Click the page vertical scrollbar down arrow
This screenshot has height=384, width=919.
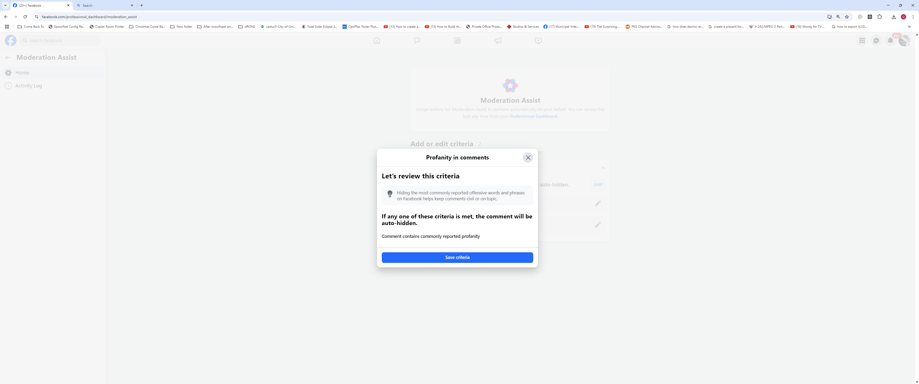point(917,382)
